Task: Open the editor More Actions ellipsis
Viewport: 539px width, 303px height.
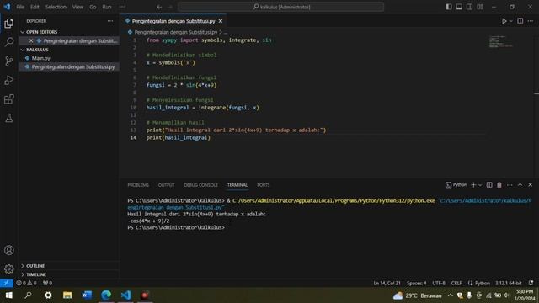Action: 531,21
